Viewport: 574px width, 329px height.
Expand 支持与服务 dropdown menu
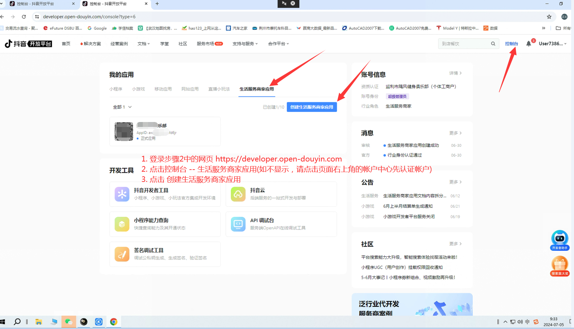pos(245,44)
